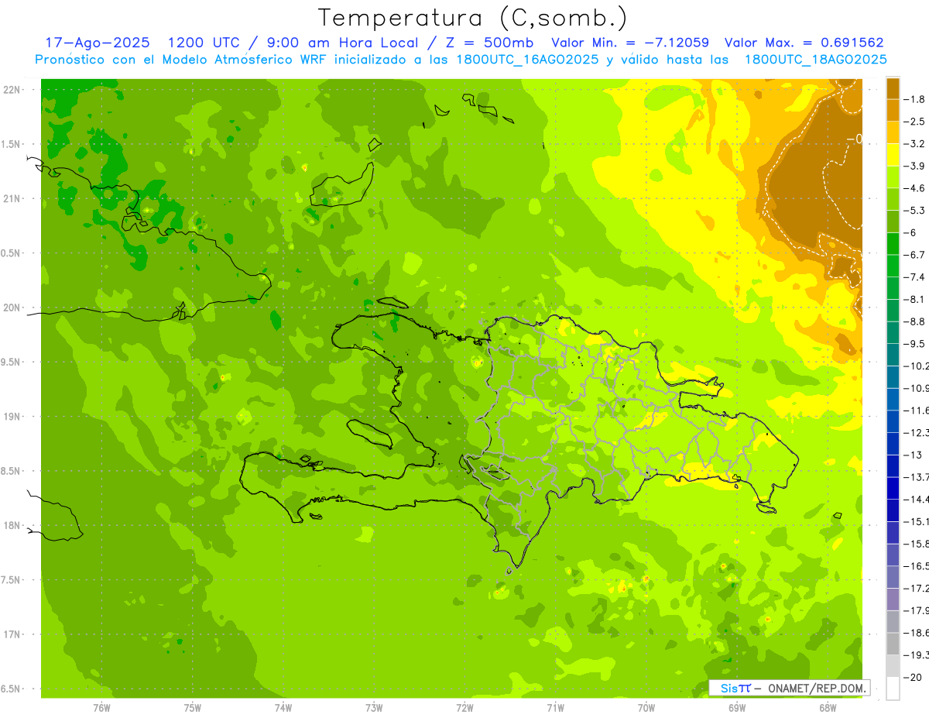Click the '19N' latitude axis label
This screenshot has width=929, height=718.
[x=12, y=416]
